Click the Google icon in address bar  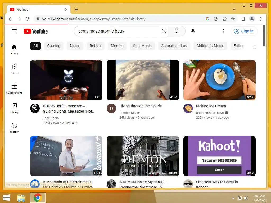[207, 19]
